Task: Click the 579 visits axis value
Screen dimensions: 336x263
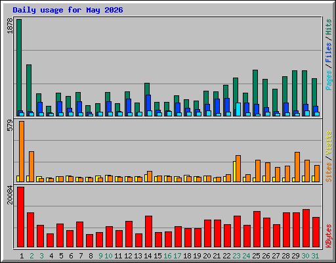Action: [x=10, y=126]
